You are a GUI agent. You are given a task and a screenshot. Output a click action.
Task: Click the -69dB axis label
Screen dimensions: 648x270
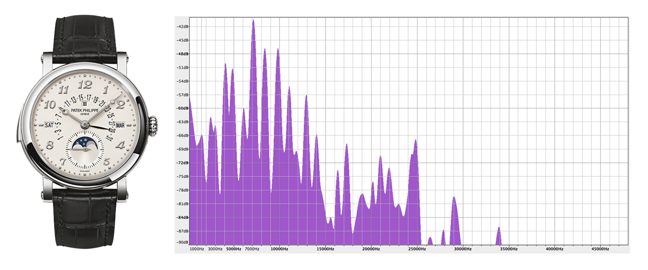pos(182,149)
